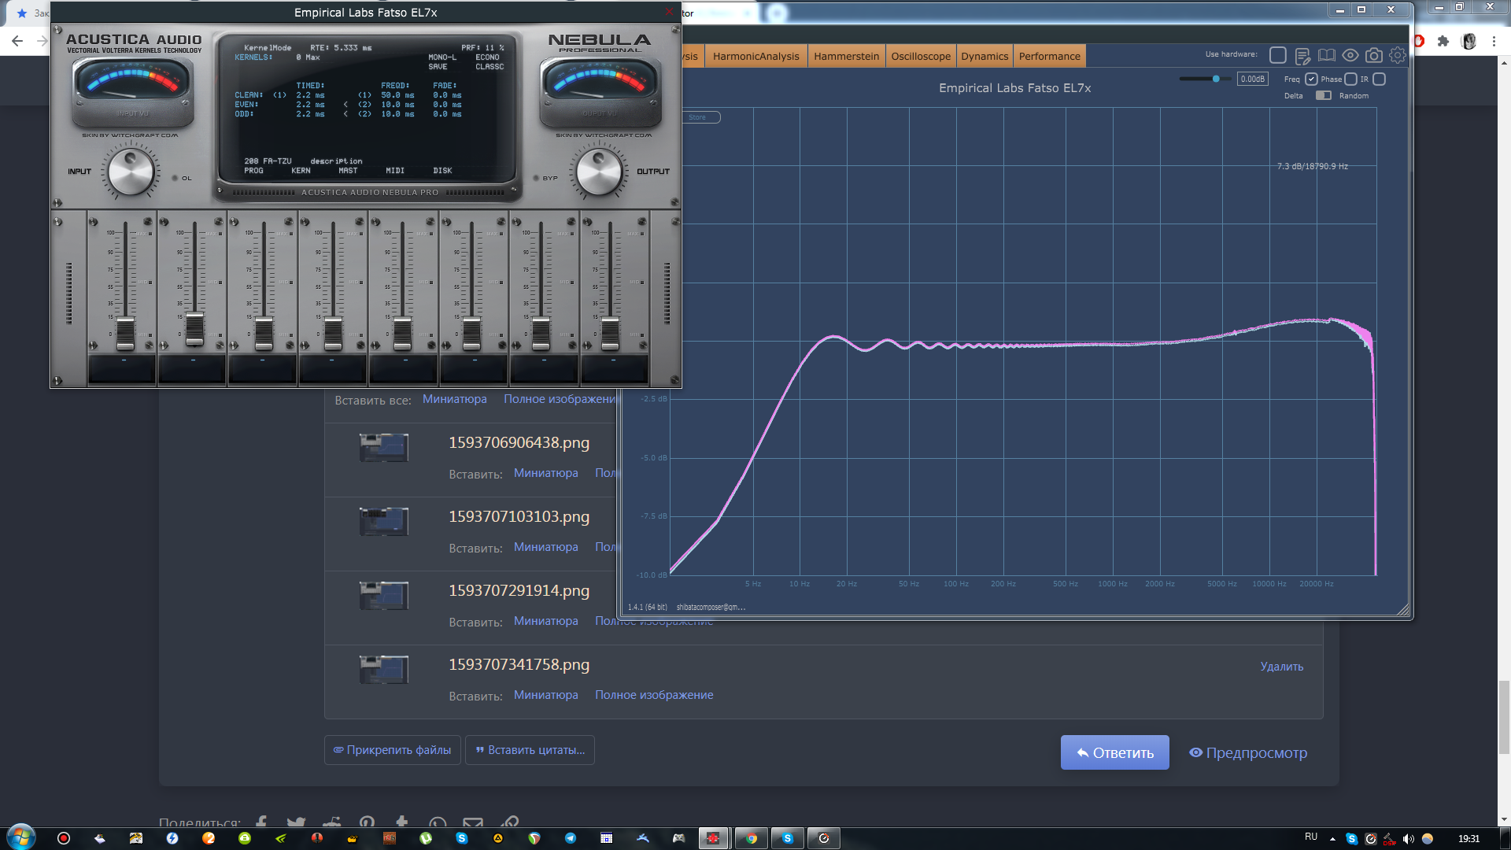
Task: Open the Performance tab
Action: (1049, 56)
